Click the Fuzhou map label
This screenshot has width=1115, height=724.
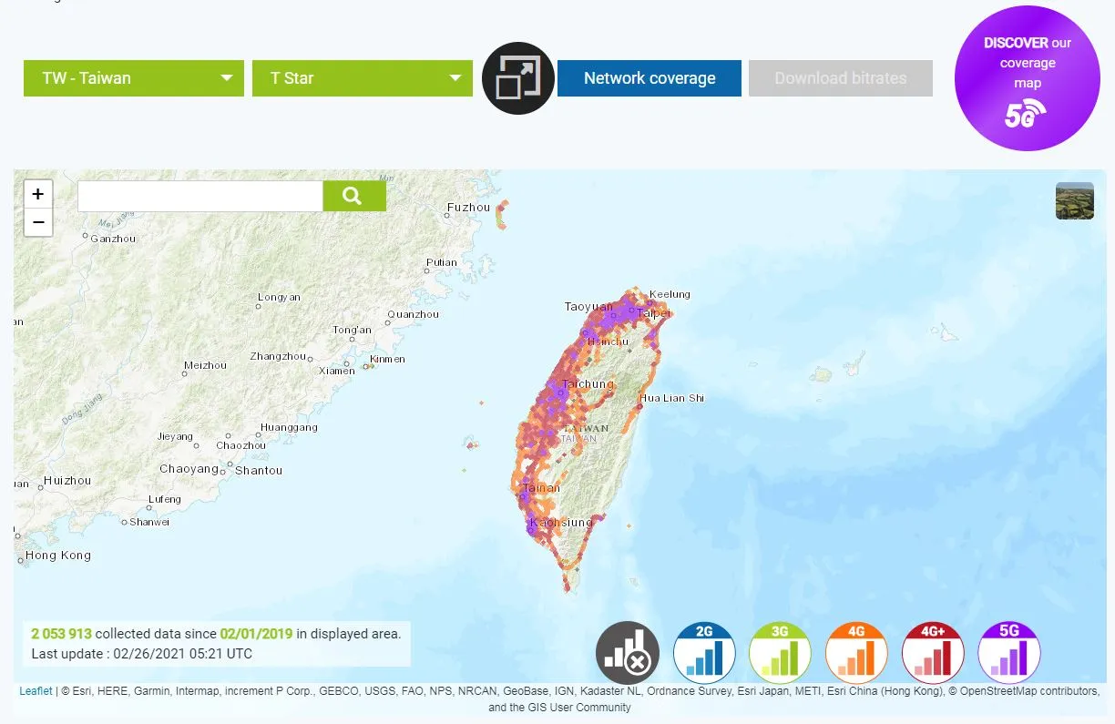click(x=469, y=208)
